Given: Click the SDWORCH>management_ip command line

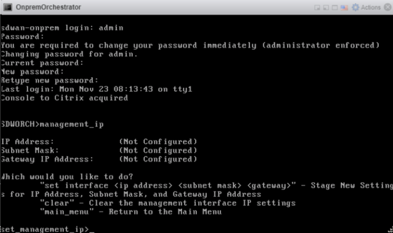Looking at the screenshot, I should pyautogui.click(x=52, y=124).
